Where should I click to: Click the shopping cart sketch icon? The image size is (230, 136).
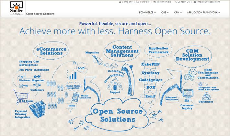pyautogui.click(x=19, y=96)
